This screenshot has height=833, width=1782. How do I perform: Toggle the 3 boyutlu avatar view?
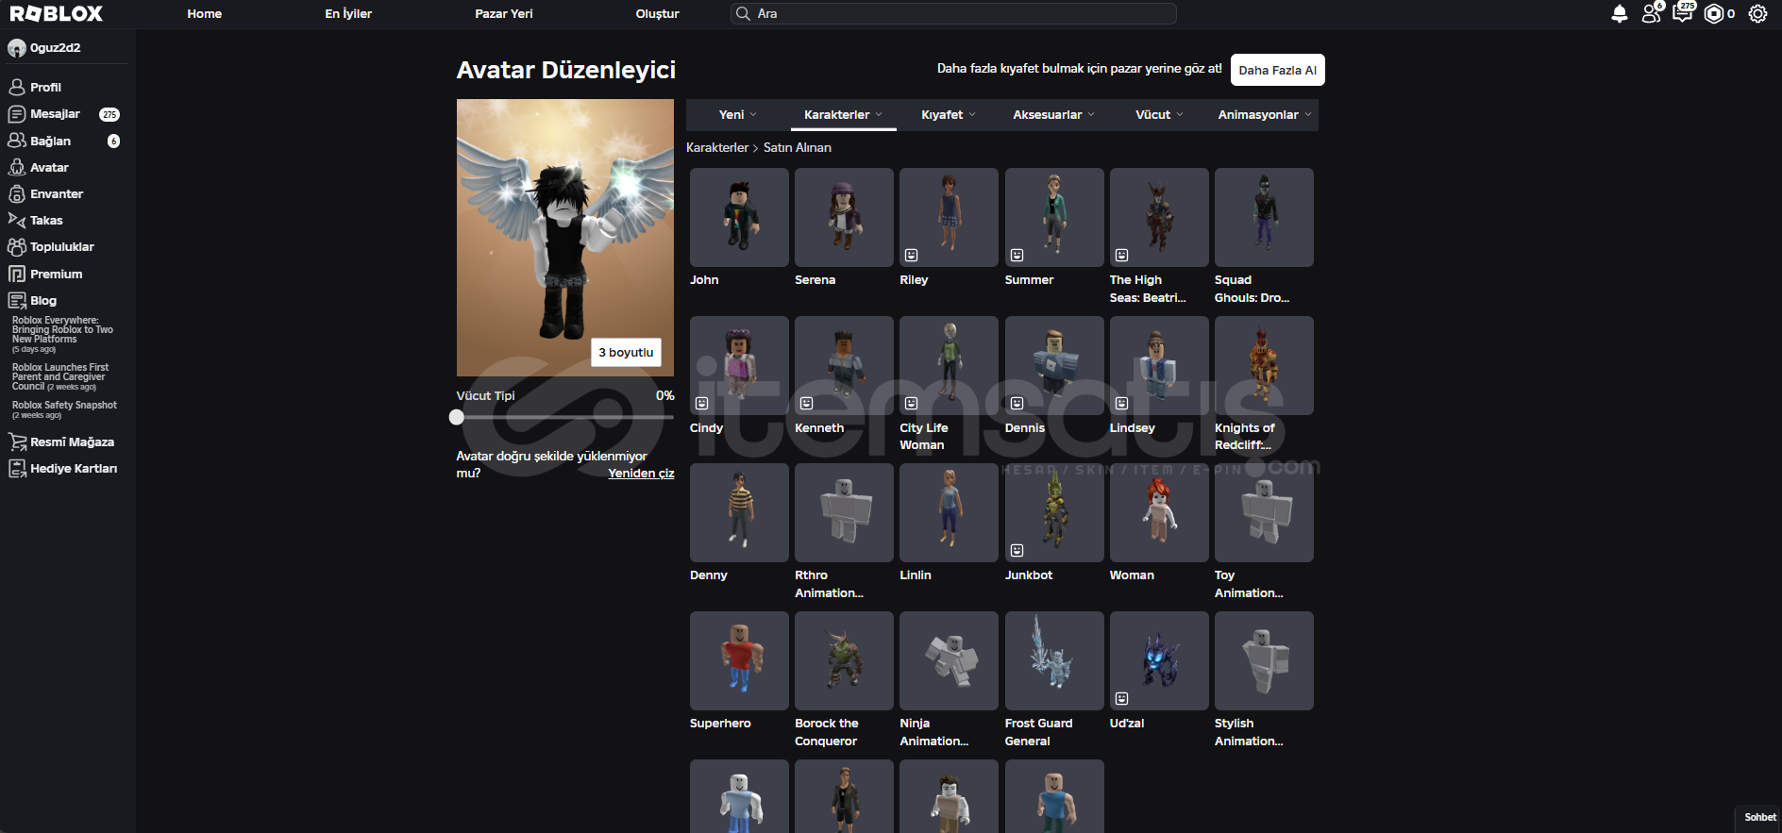626,352
